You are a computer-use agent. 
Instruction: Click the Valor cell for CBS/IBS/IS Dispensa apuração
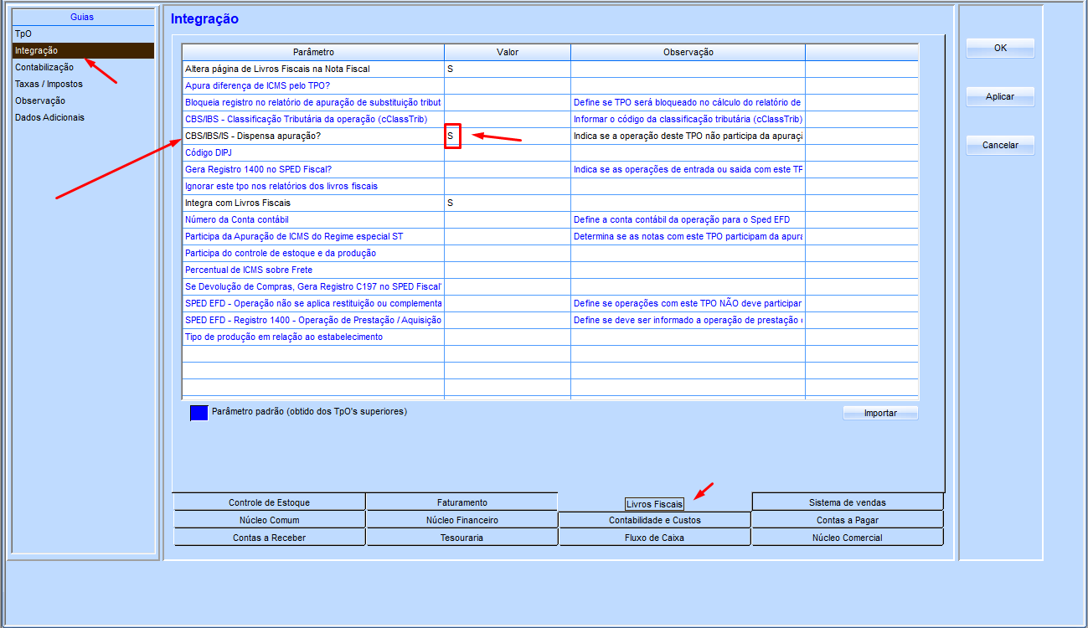[507, 136]
